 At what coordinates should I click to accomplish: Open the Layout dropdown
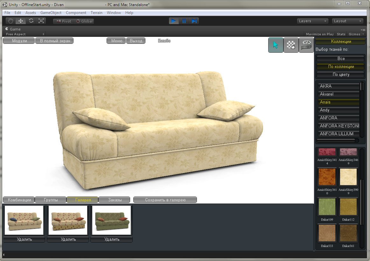(x=347, y=21)
